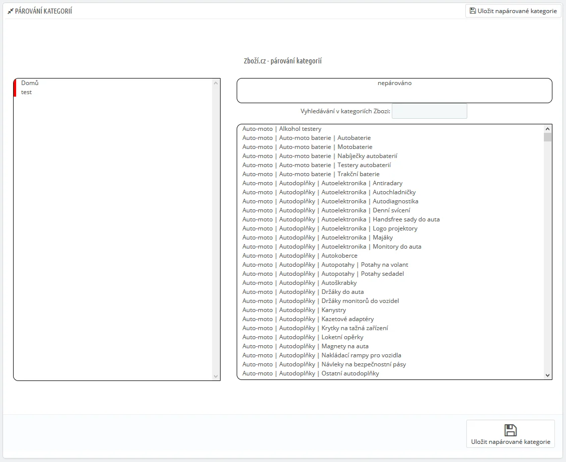Viewport: 566px width, 462px height.
Task: Click the Párování kategorií header icon
Action: coord(10,11)
